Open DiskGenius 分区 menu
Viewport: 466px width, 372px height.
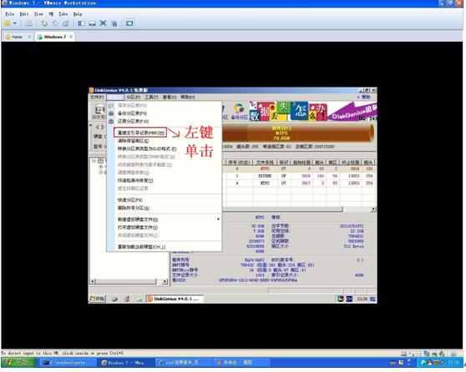coord(133,97)
